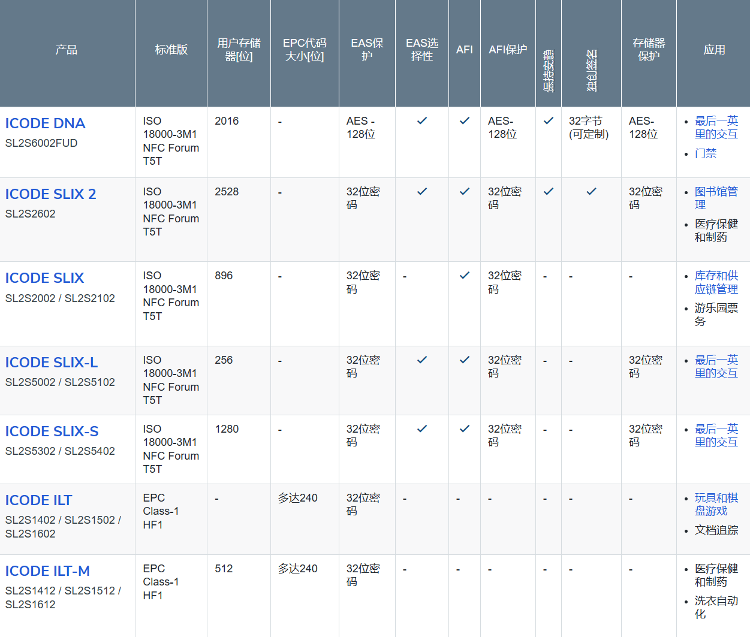The width and height of the screenshot is (750, 637).
Task: Open the ICODE DNA product link
Action: (45, 123)
